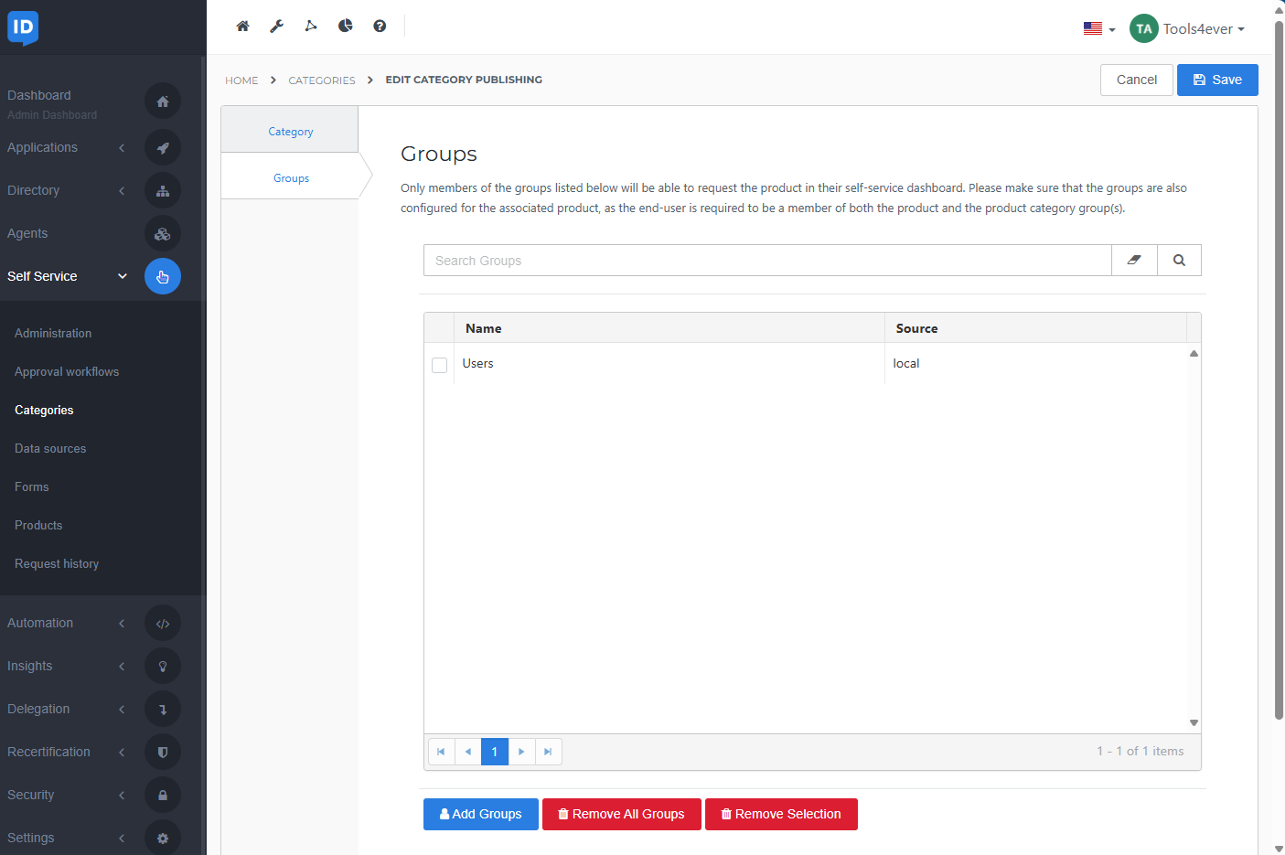This screenshot has height=855, width=1285.
Task: Open Products in the sidebar menu
Action: click(38, 526)
